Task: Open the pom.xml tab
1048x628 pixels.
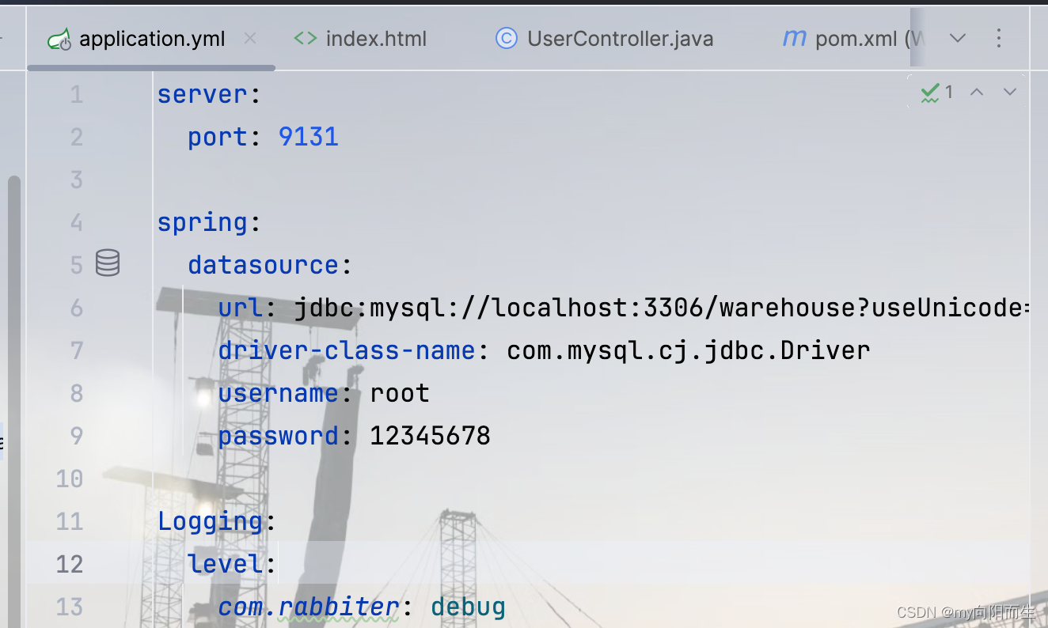Action: click(x=856, y=38)
